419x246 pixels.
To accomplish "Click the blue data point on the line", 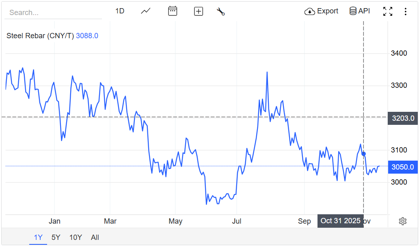I will tap(364, 154).
